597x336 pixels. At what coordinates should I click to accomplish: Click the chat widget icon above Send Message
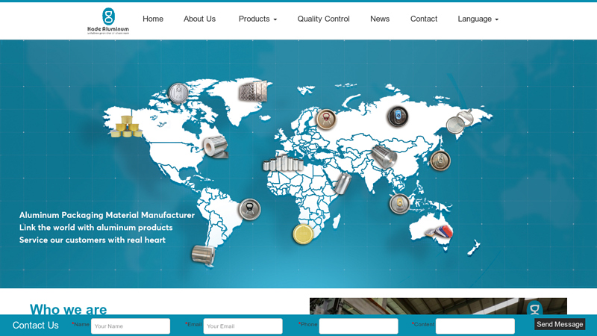pos(534,308)
